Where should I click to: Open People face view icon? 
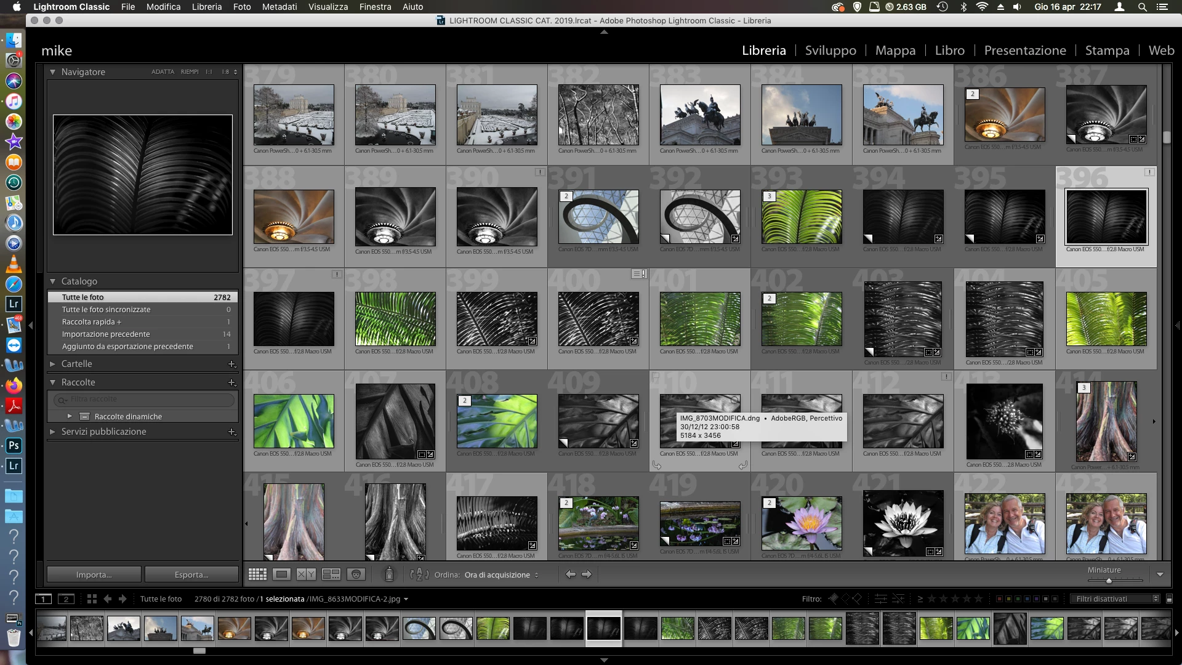click(x=356, y=574)
